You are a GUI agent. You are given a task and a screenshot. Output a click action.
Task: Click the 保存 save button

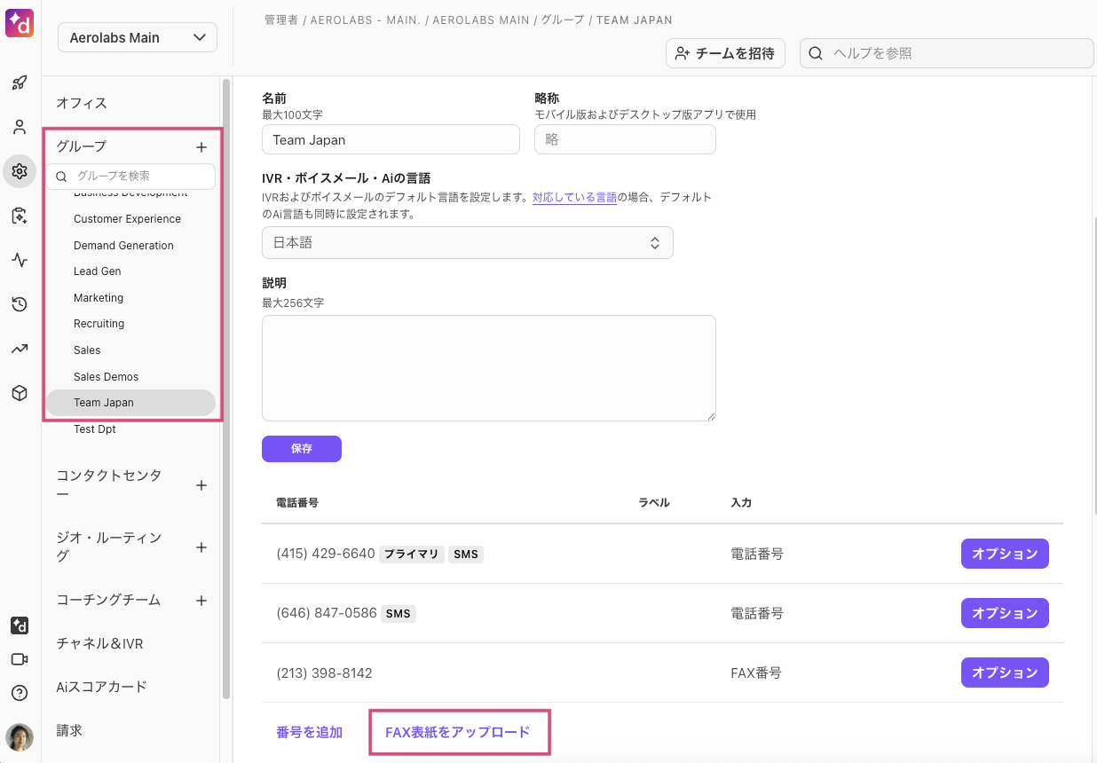301,449
